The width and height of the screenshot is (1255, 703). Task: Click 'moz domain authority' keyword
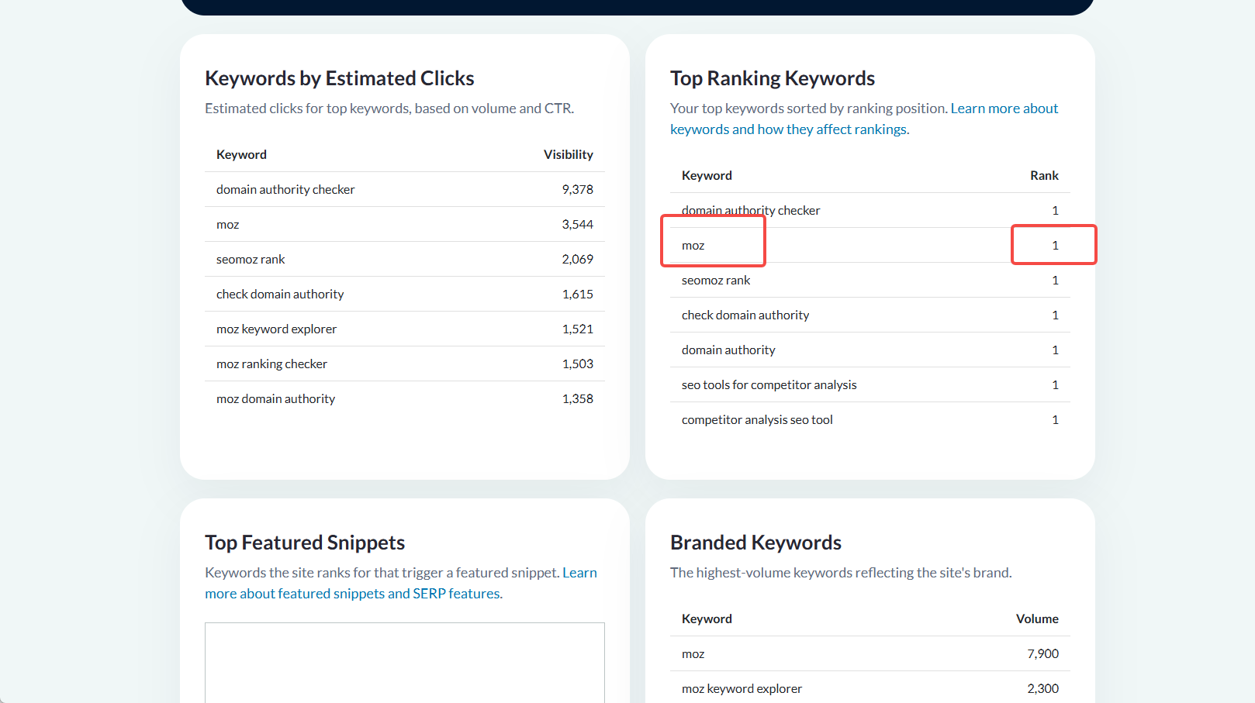(275, 399)
